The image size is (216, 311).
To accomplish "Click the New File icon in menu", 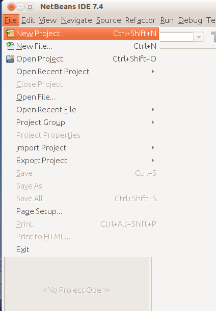I will click(x=10, y=46).
